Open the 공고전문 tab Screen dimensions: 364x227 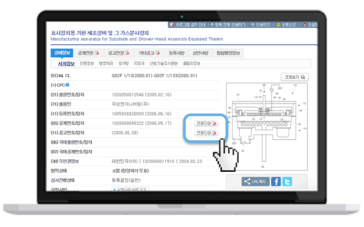pos(119,53)
